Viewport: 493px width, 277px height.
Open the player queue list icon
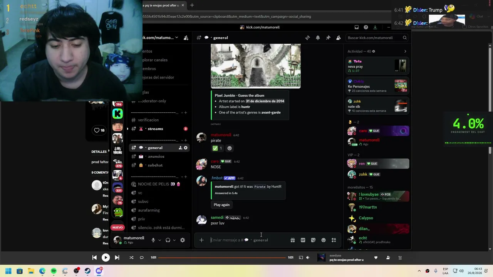click(400, 257)
